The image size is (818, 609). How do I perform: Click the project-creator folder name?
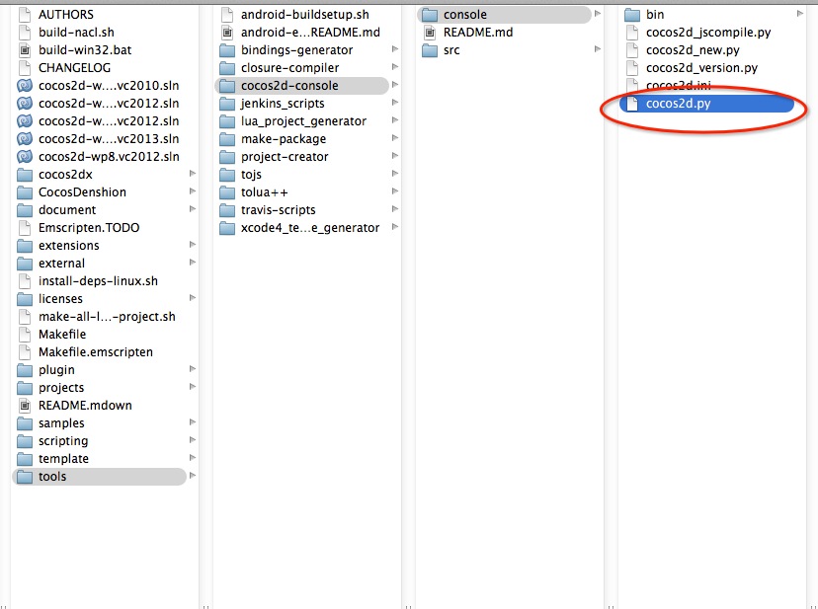[285, 156]
